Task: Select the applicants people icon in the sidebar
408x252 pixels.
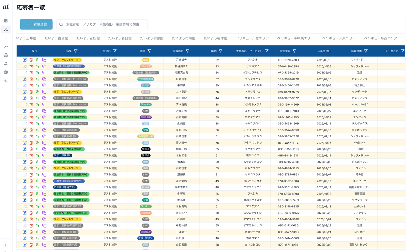Action: (6, 30)
